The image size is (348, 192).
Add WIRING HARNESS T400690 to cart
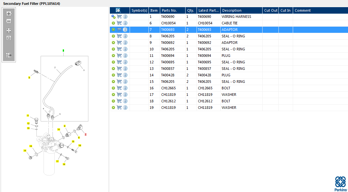click(x=119, y=17)
